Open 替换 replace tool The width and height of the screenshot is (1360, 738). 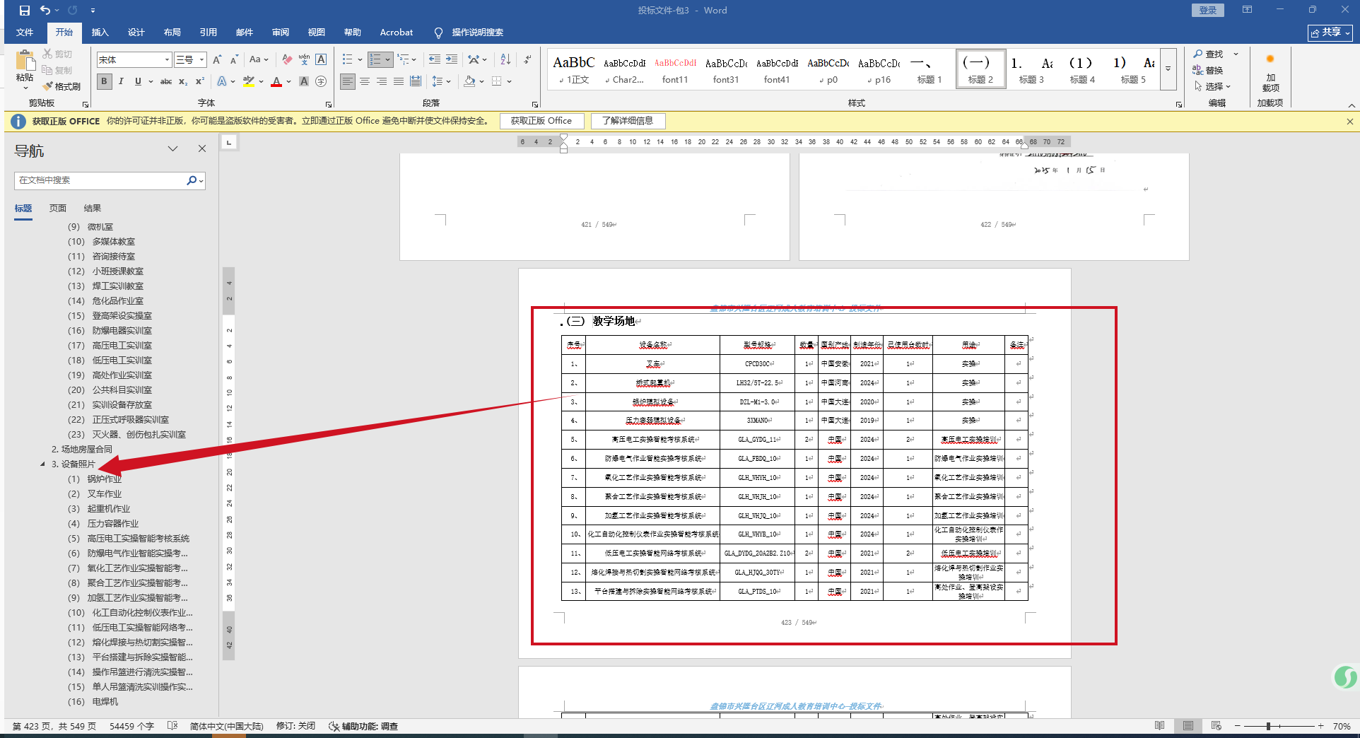click(1208, 70)
